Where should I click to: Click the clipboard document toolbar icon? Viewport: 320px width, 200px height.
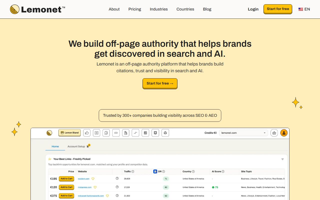click(x=126, y=133)
